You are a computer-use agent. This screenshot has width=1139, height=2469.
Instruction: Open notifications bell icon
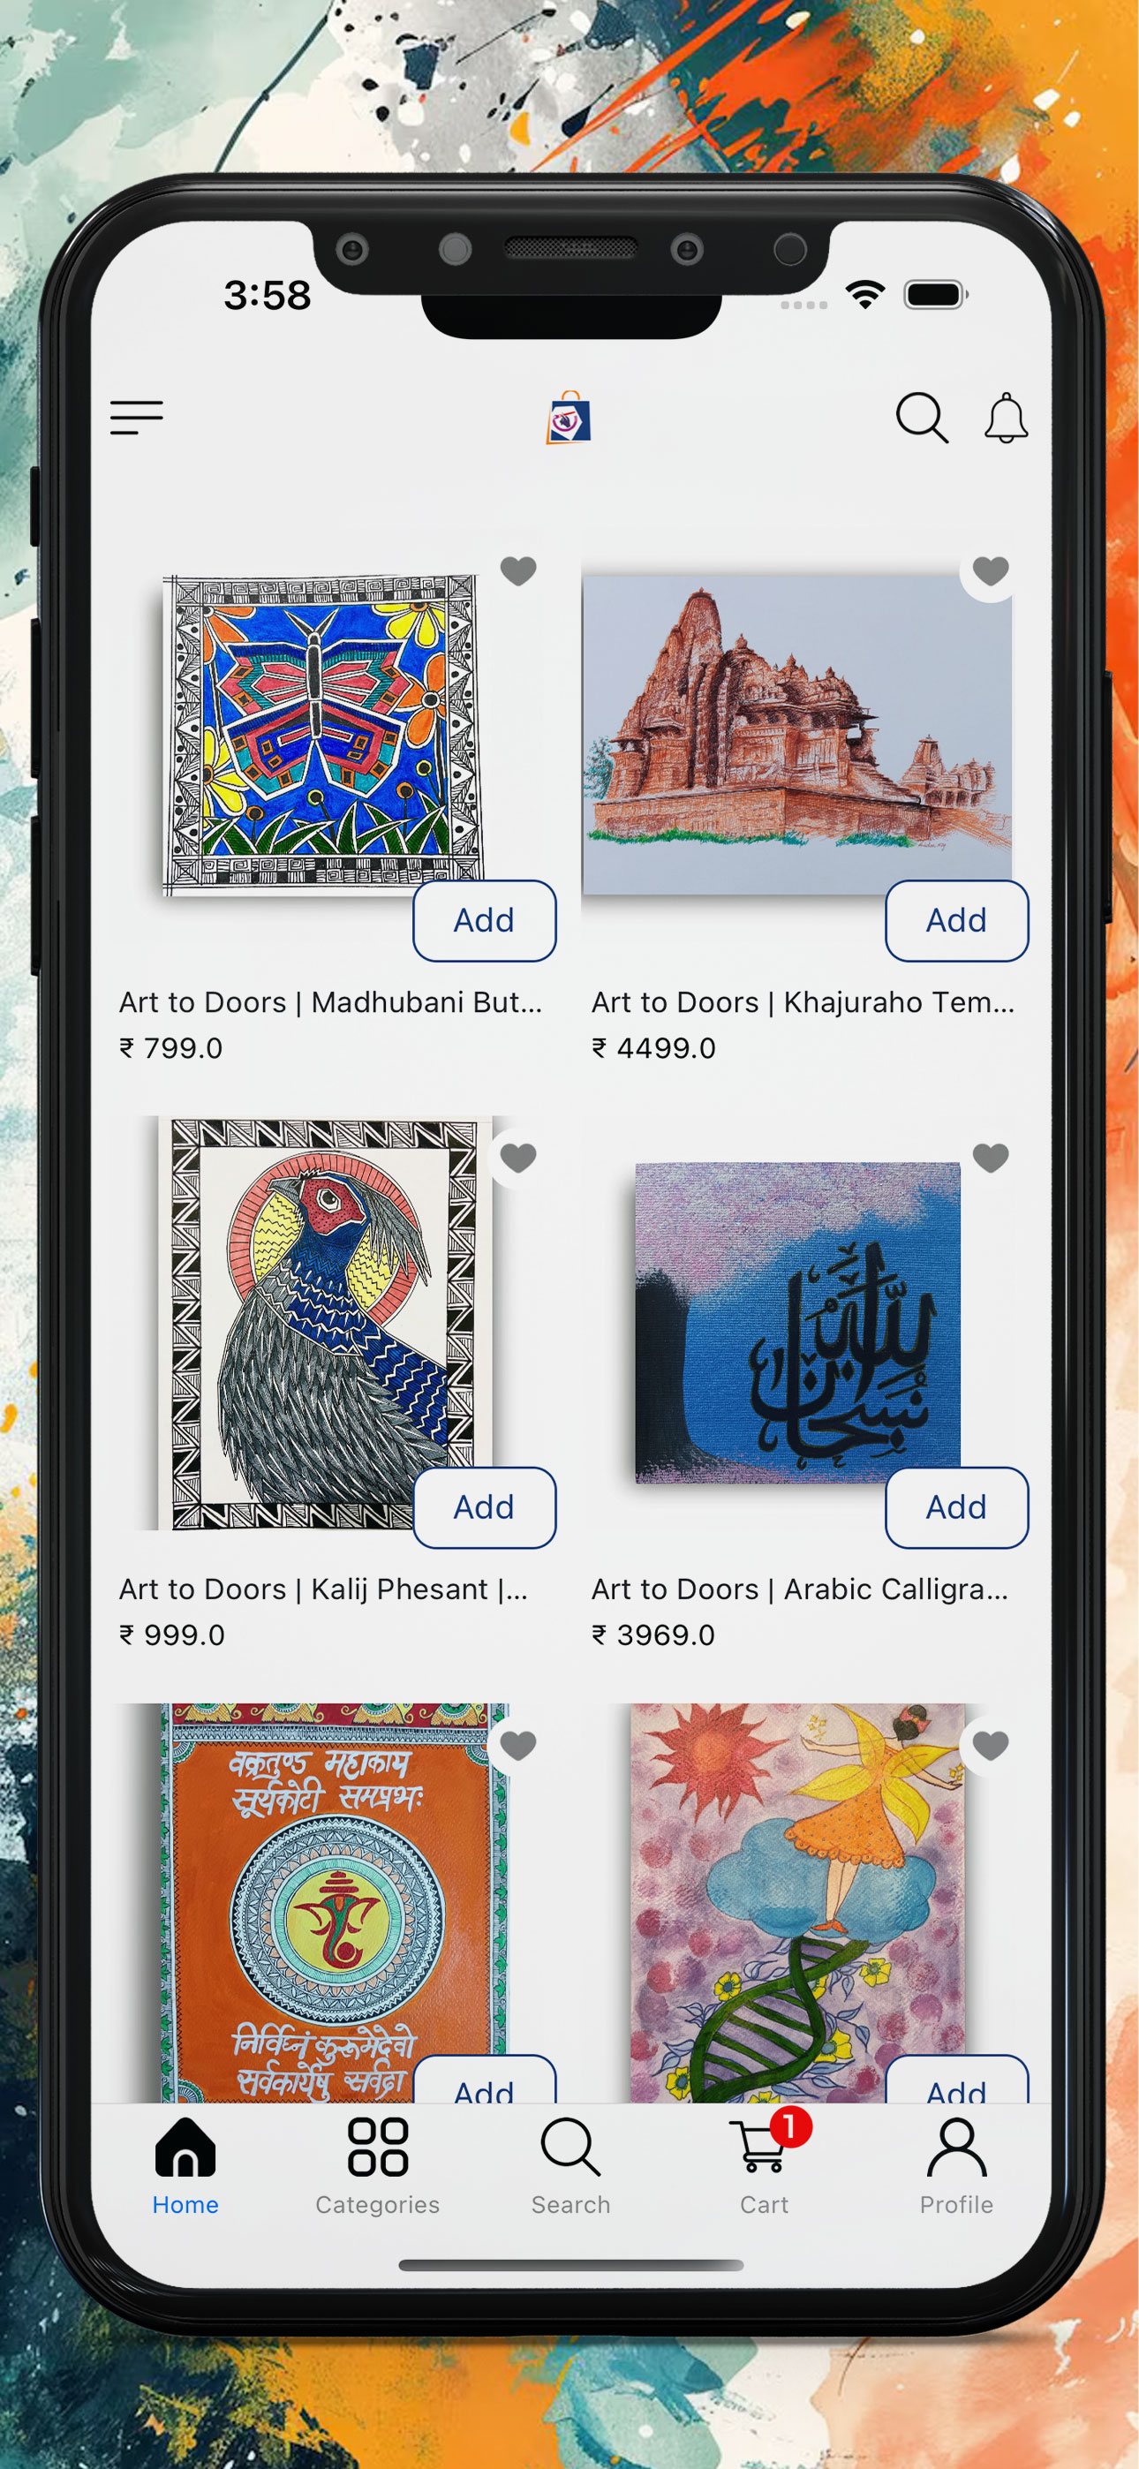click(x=1007, y=418)
